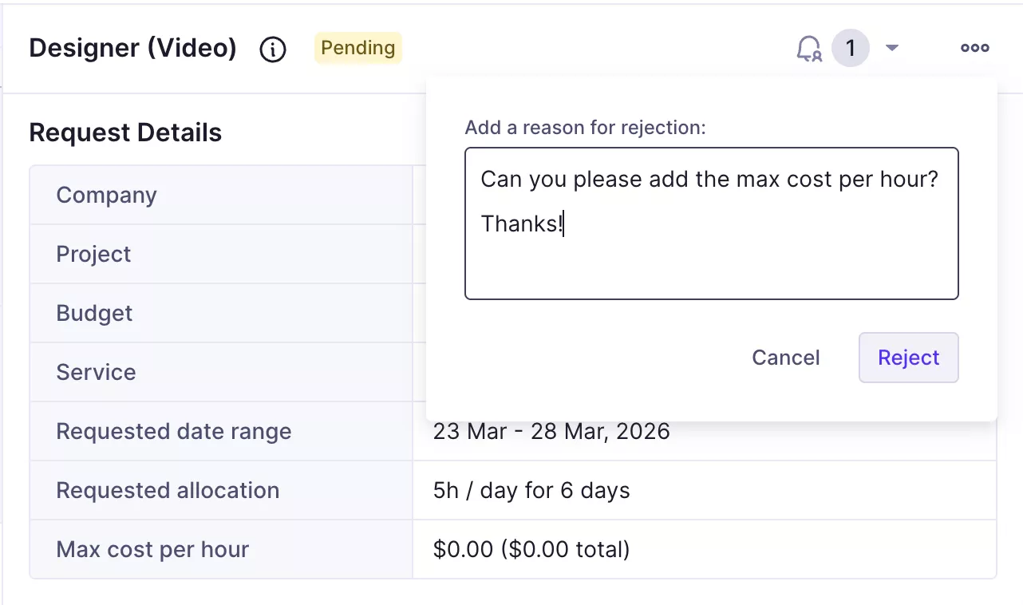Image resolution: width=1023 pixels, height=605 pixels.
Task: Focus the rejection reason text box
Action: (711, 255)
